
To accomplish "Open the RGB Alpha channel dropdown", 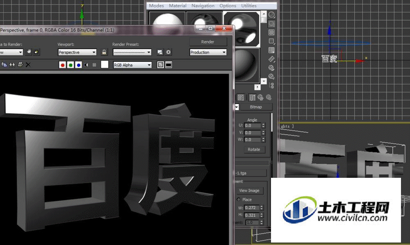I will pos(132,65).
